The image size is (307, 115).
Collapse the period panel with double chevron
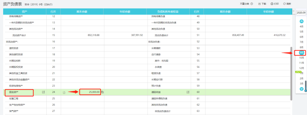[x=293, y=11]
